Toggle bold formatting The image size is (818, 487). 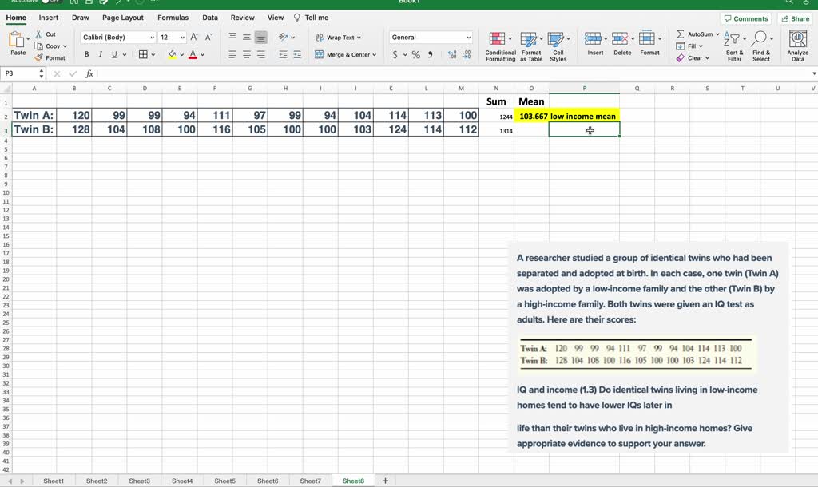(x=87, y=55)
